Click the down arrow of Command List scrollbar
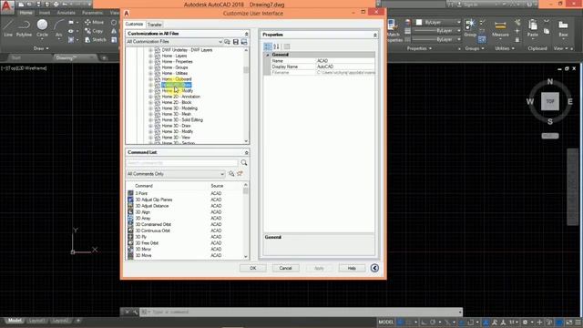 [x=246, y=257]
